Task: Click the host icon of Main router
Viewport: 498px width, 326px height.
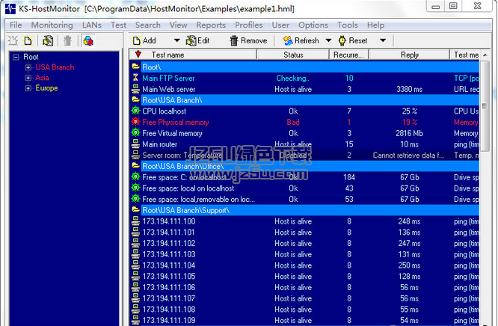Action: [x=135, y=144]
